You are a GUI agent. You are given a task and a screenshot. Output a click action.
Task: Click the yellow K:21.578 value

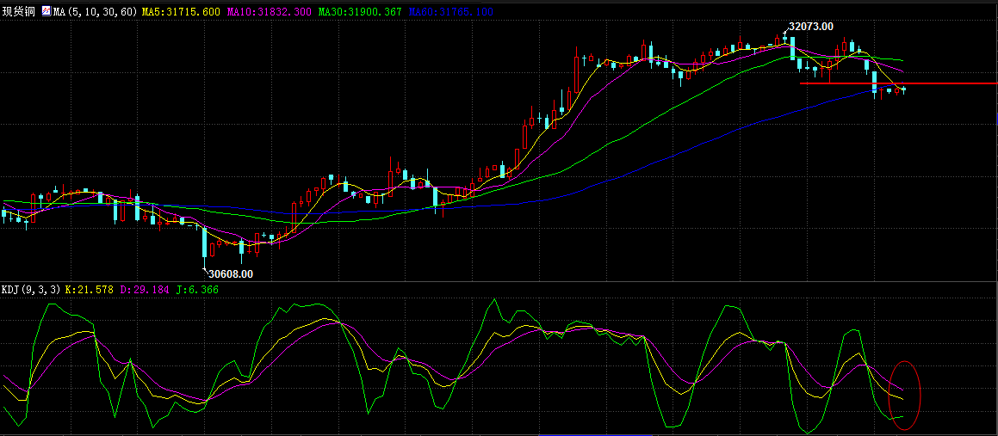(89, 290)
